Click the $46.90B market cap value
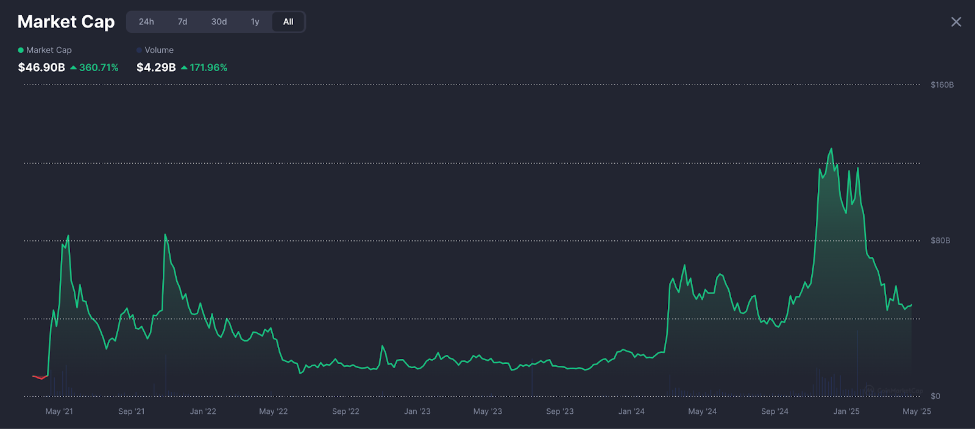 coord(41,68)
